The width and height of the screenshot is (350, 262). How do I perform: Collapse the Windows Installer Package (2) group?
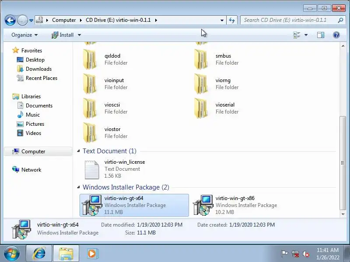(79, 187)
